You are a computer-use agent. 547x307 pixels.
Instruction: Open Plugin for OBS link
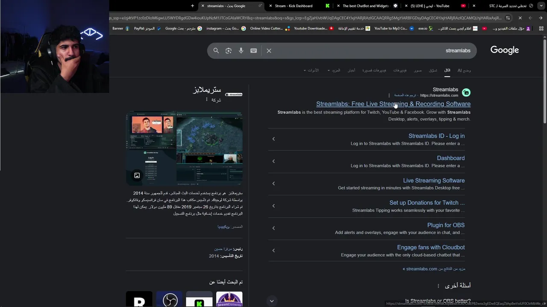click(x=446, y=225)
